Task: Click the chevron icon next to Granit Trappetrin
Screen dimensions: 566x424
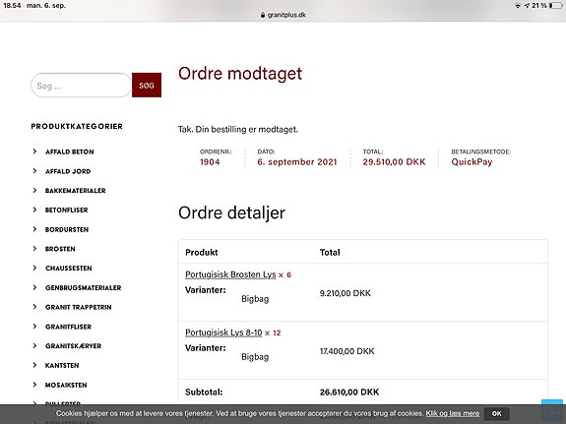Action: (x=34, y=307)
